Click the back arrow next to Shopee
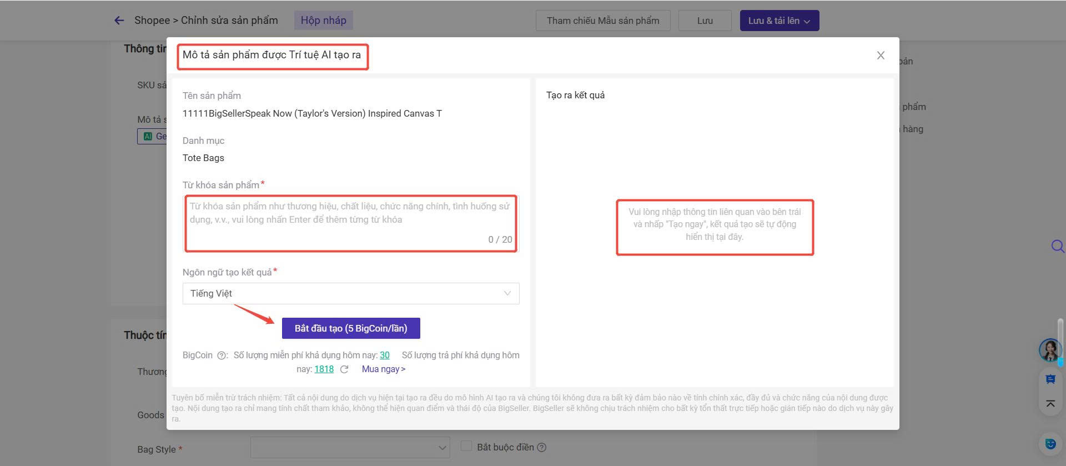 (x=119, y=21)
